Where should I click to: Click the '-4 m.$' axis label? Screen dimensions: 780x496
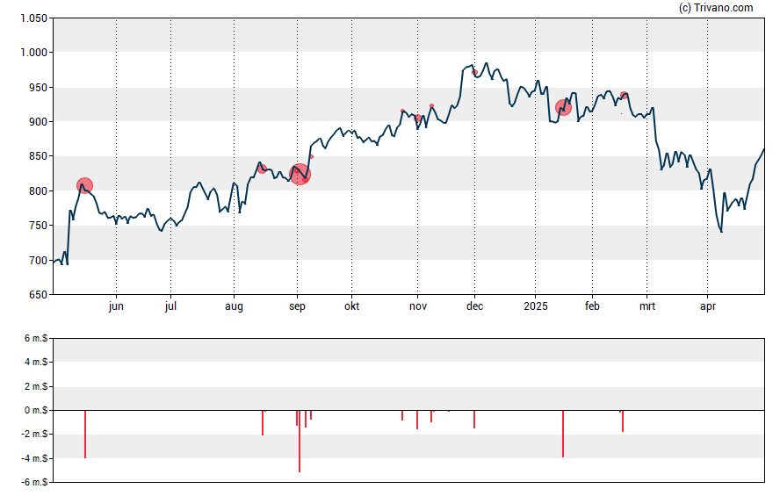coord(34,458)
